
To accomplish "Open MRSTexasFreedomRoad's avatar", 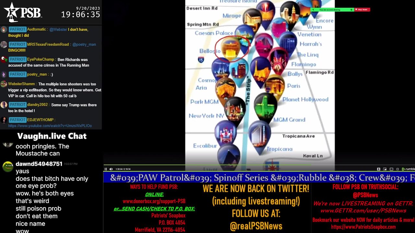I will pos(4,44).
